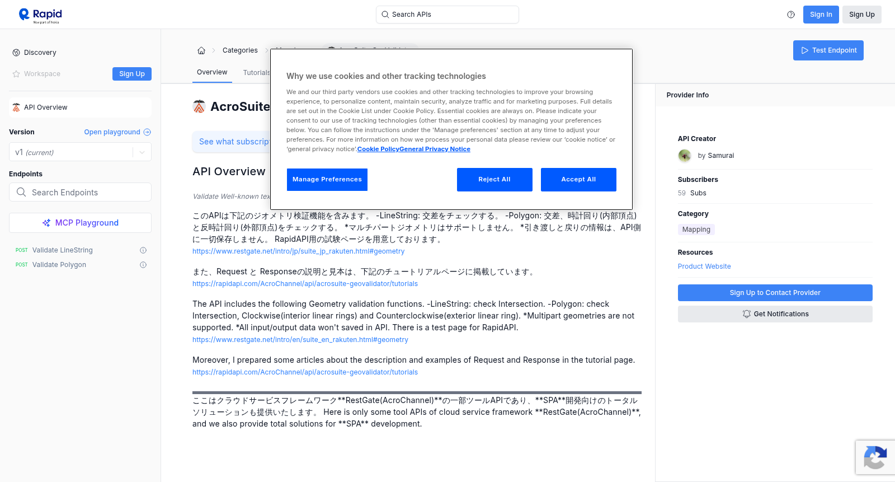Click the AcroSuite logo beside the title
Screen dimensions: 895x482
point(199,106)
